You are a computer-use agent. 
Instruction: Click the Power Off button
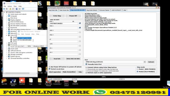[73, 16]
